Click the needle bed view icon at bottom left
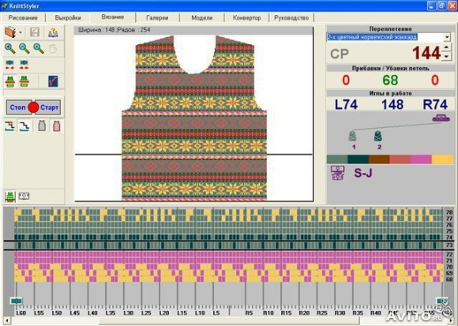Viewport: 458px width, 326px height. pos(24,196)
